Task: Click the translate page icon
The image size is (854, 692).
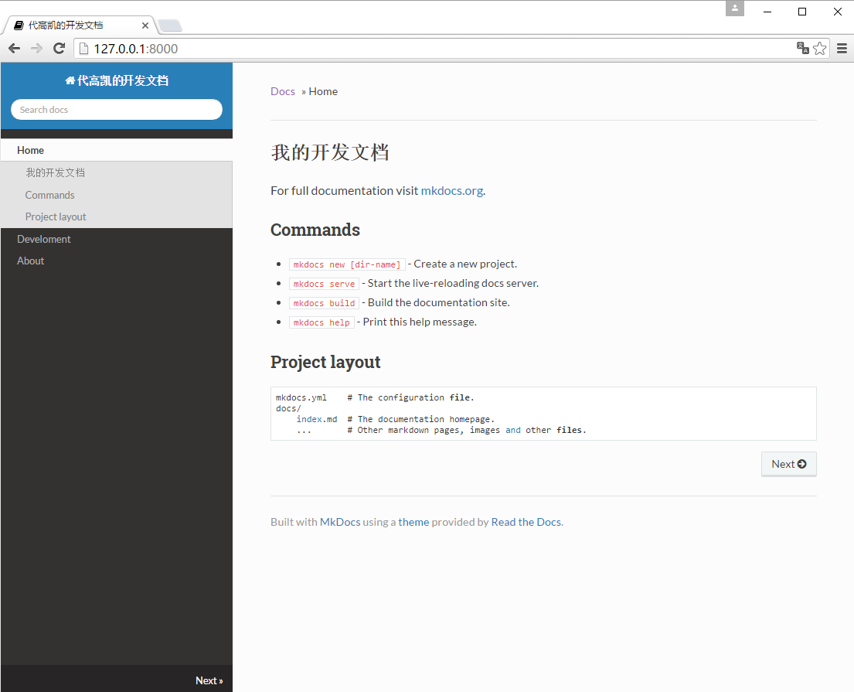Action: pos(802,48)
